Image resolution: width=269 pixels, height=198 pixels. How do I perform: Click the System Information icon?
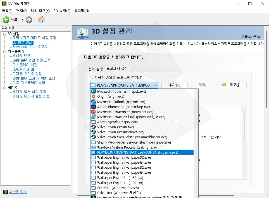5,192
